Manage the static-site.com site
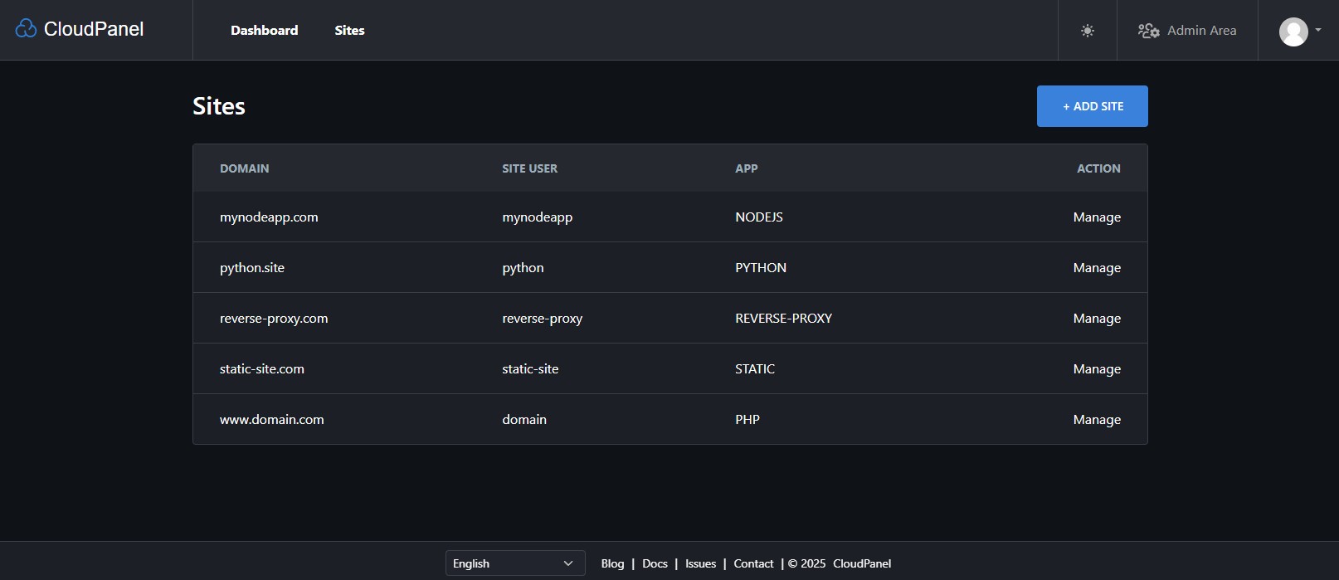 point(1097,369)
